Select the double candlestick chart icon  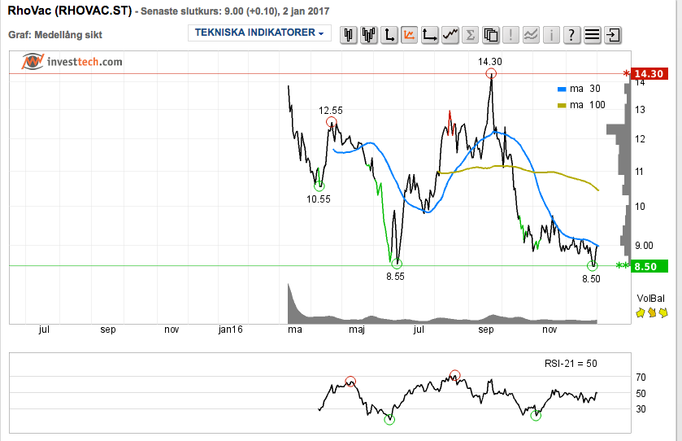click(x=370, y=35)
